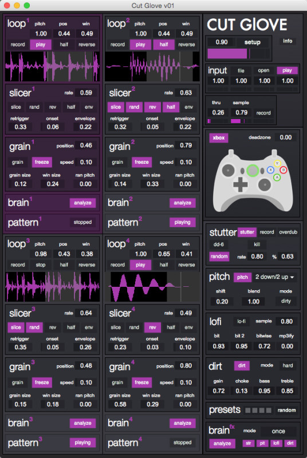The image size is (307, 458).
Task: Open the setup panel
Action: (x=253, y=42)
